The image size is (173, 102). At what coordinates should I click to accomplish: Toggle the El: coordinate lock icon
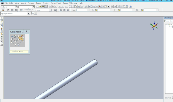(142, 10)
